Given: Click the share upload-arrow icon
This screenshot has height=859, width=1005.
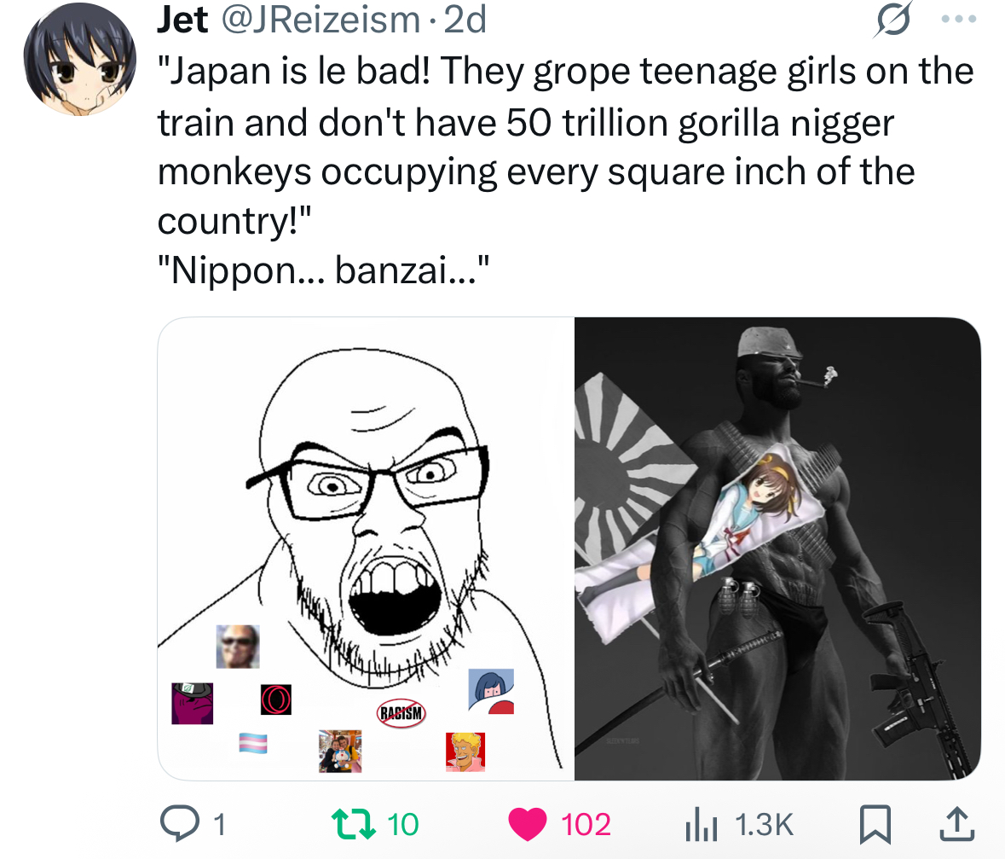Looking at the screenshot, I should [957, 824].
